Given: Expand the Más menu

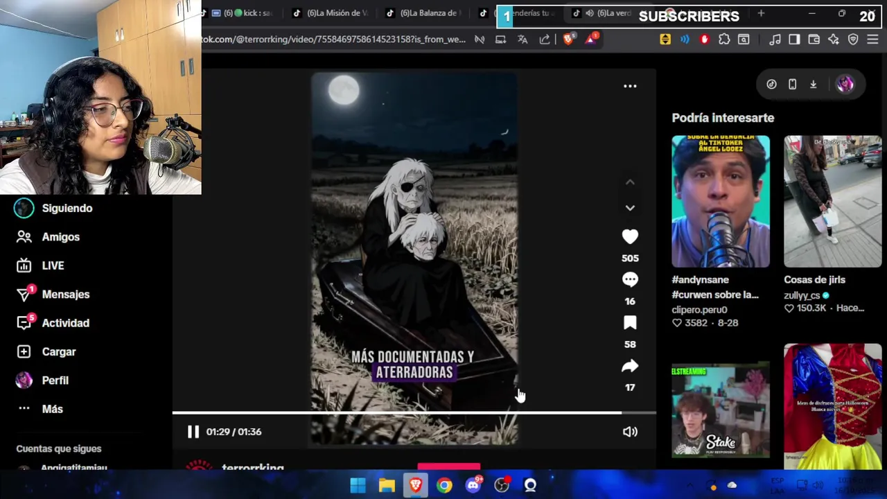Looking at the screenshot, I should (52, 409).
